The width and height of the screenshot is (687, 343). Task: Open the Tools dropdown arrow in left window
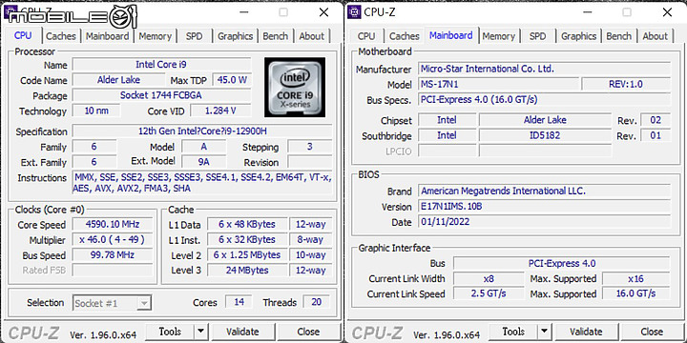[x=200, y=332]
